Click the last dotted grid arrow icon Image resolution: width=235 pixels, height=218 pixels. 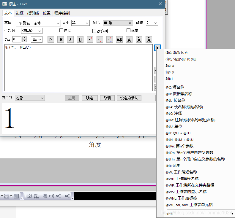(x=67, y=196)
